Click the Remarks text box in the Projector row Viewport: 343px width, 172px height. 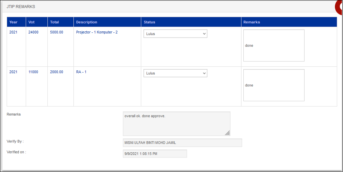(x=274, y=46)
